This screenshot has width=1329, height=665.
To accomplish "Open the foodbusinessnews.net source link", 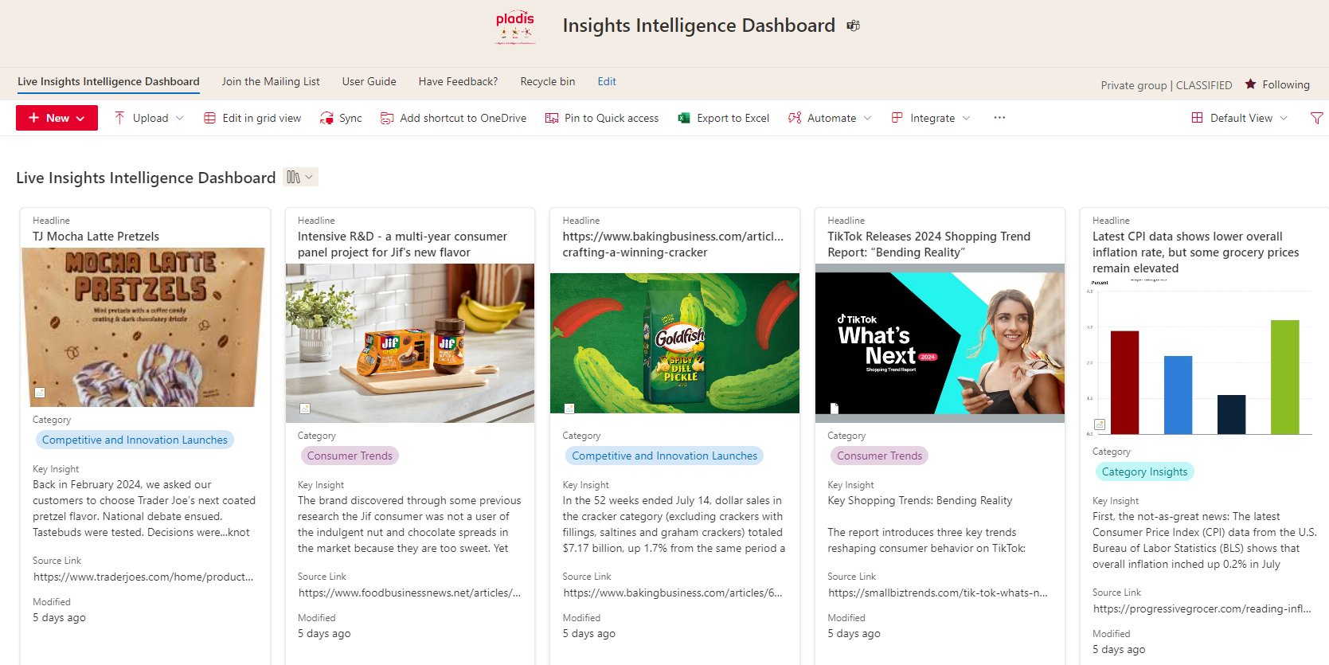I will (409, 593).
